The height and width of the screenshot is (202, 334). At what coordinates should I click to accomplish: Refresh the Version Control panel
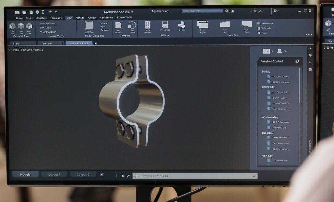[x=297, y=61]
